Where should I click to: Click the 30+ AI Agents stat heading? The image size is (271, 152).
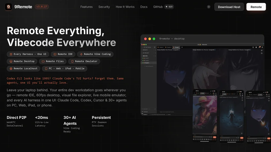70,121
